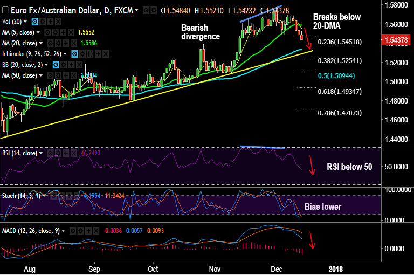Viewport: 414px width, 275px height.
Task: Click MA 20 value 1.5586
Action: tap(89, 43)
